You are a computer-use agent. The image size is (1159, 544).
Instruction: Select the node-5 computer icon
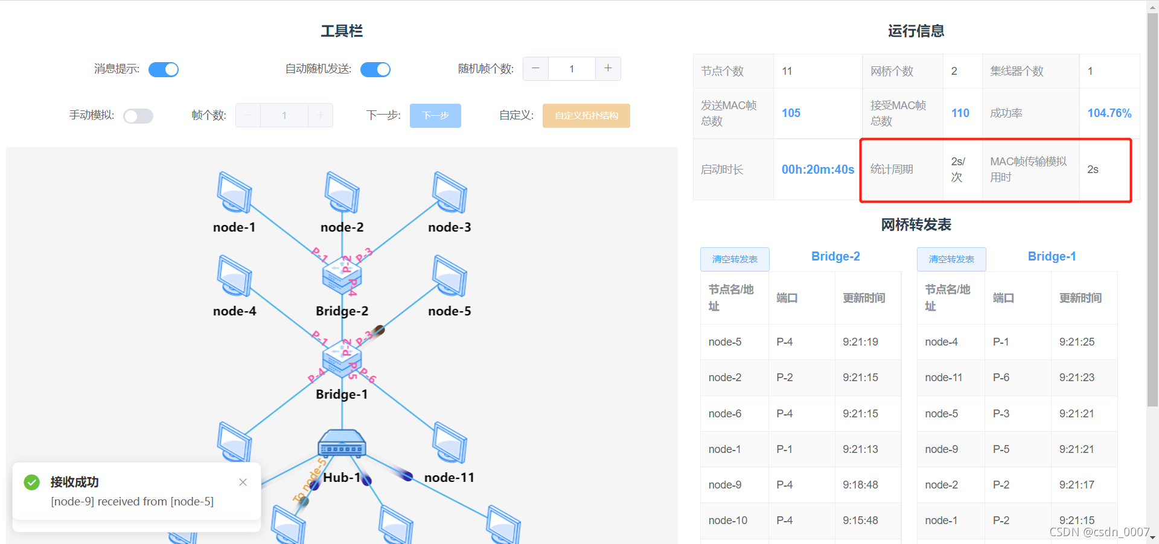coord(449,276)
